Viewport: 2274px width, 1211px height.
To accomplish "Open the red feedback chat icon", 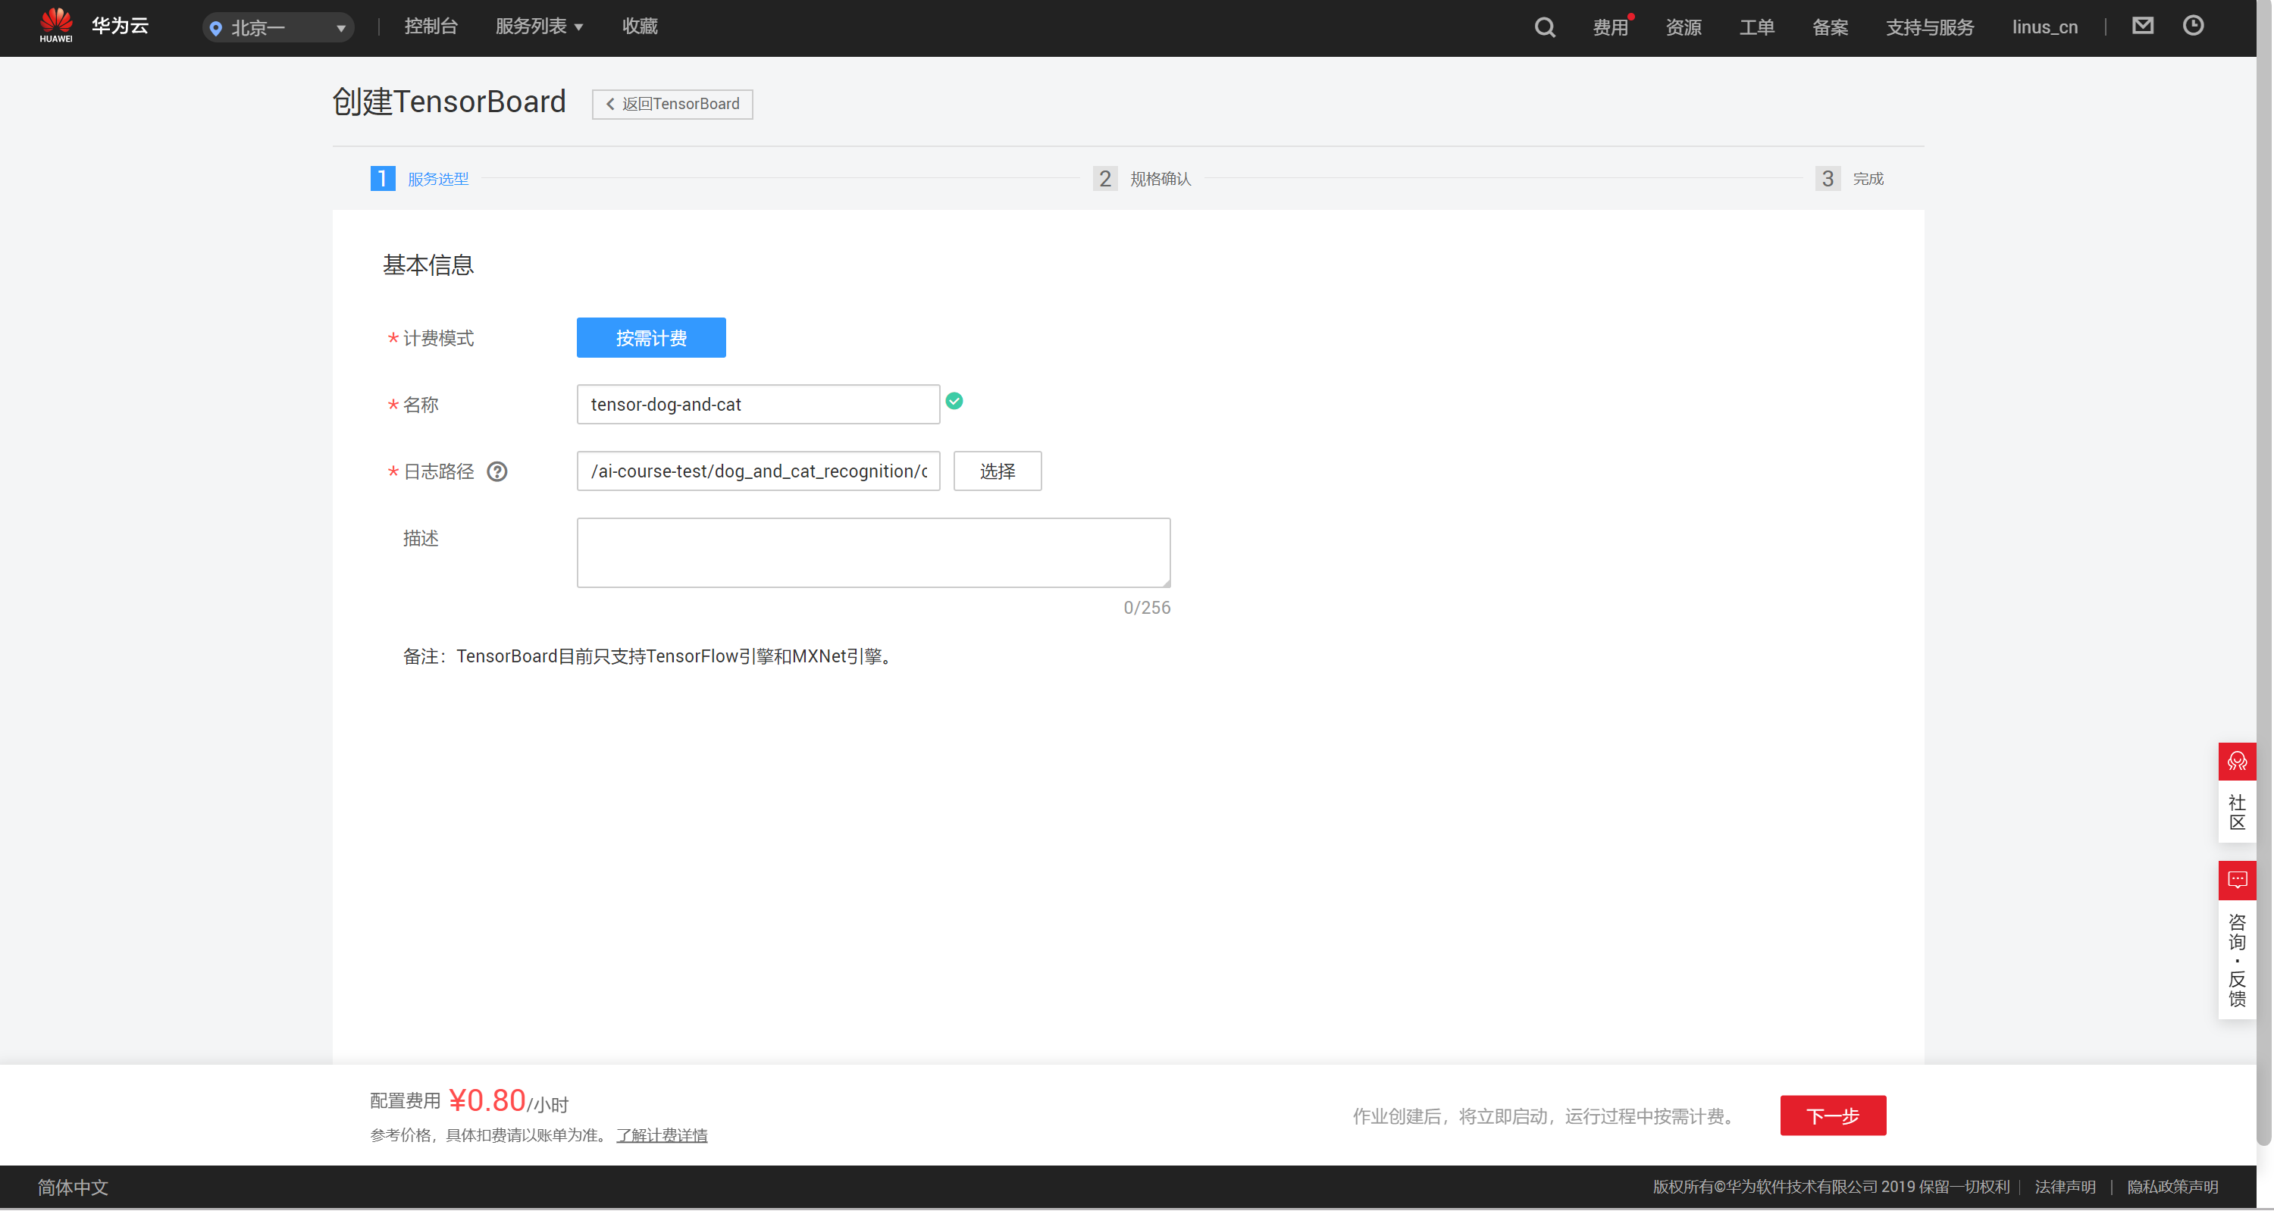I will [2236, 880].
